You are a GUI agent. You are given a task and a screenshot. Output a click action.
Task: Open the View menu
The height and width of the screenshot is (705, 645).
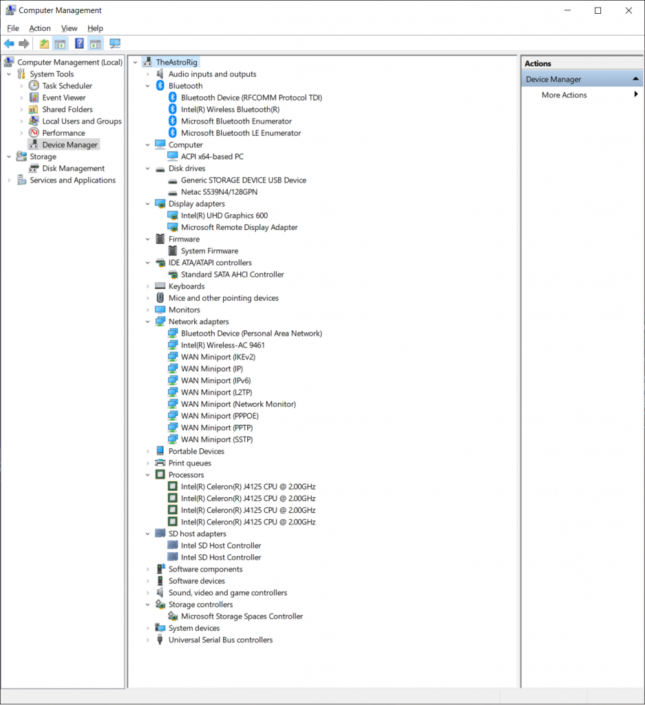[x=70, y=28]
